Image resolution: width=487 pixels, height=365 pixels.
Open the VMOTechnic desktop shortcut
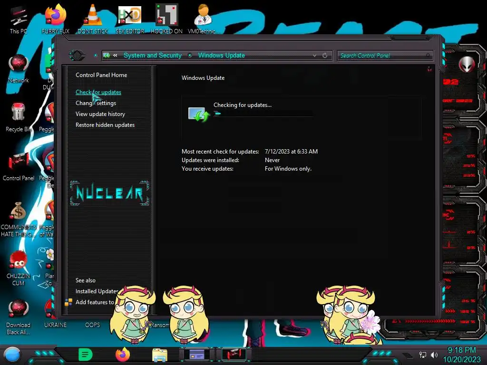point(203,19)
